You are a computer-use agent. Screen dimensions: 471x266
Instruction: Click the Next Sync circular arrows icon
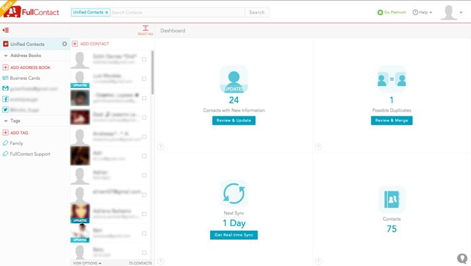pyautogui.click(x=234, y=194)
